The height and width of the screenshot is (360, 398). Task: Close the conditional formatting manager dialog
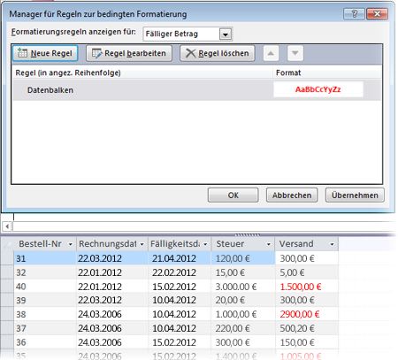click(x=377, y=14)
